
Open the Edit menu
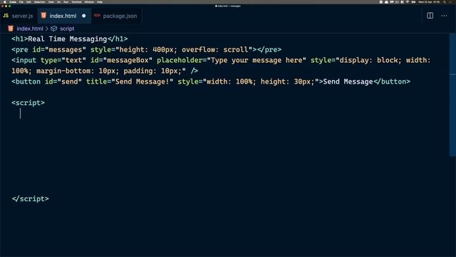[x=28, y=1]
